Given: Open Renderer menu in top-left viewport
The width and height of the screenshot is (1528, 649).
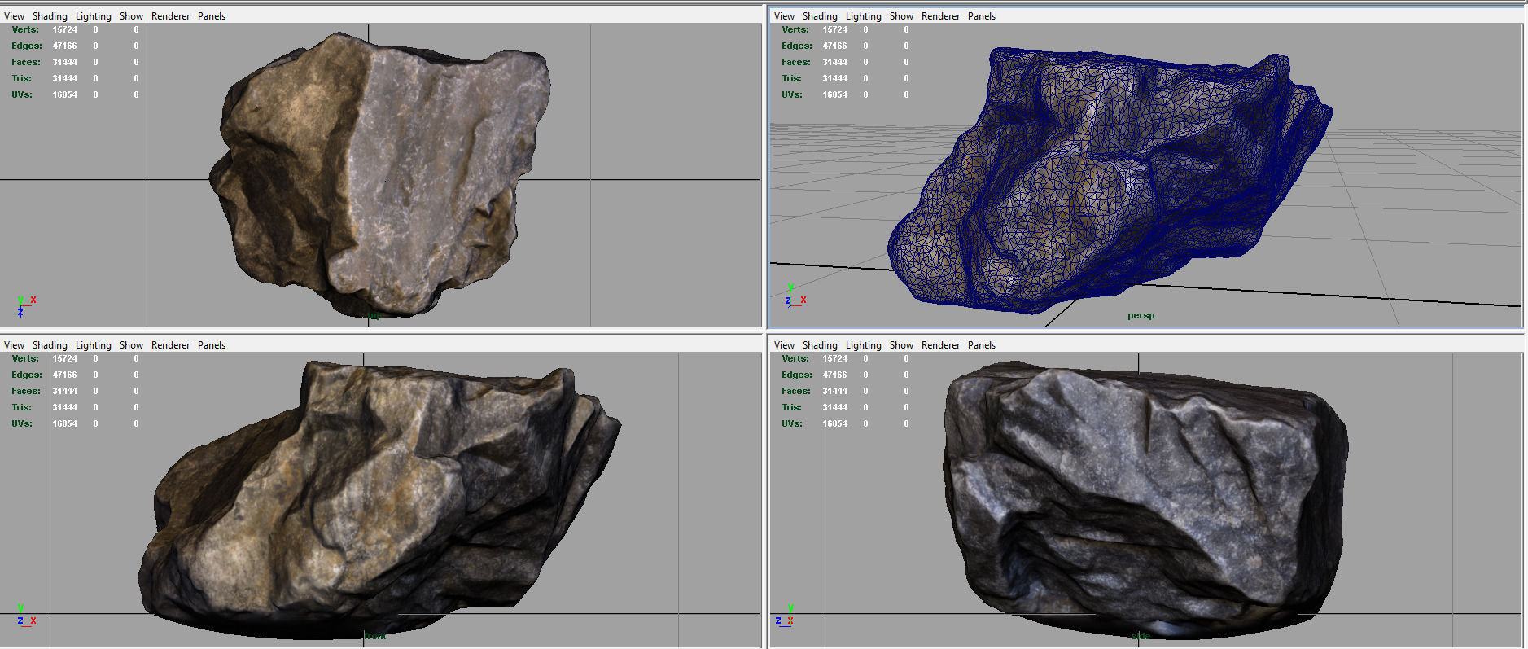Looking at the screenshot, I should 170,16.
